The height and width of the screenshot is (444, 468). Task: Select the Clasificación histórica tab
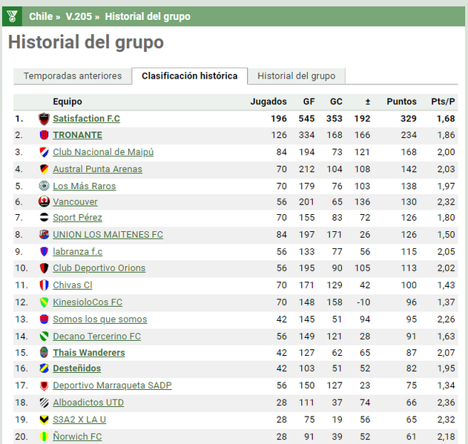[190, 76]
